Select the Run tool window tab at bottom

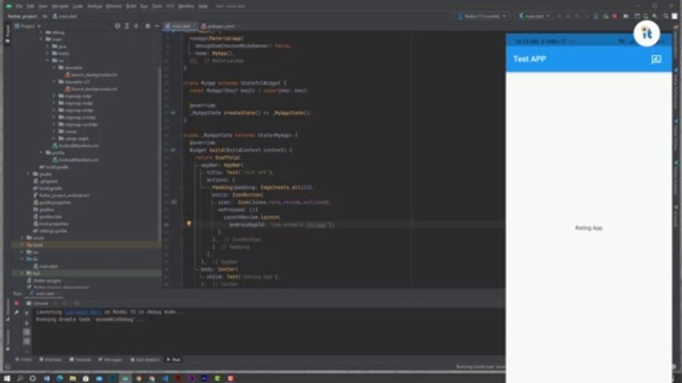tap(174, 360)
